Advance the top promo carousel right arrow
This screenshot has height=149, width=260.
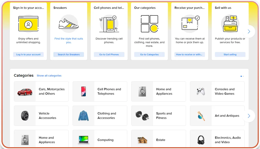(x=249, y=31)
